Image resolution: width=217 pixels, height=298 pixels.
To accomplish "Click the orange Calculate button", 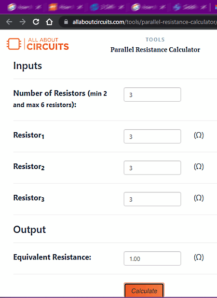I will click(x=144, y=290).
